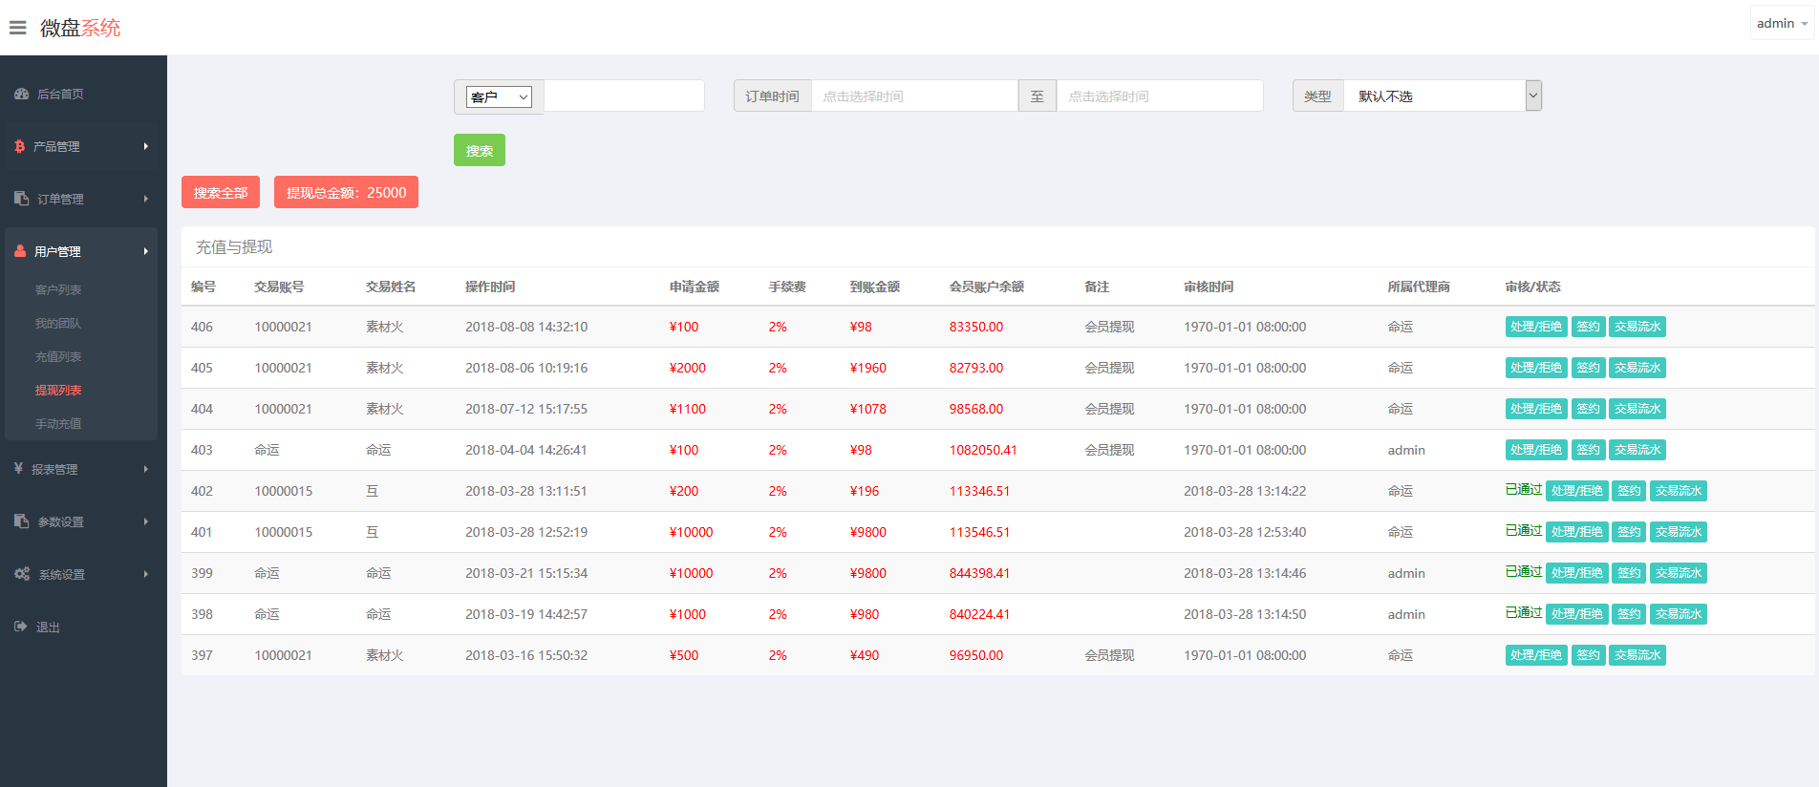Click the yen icon for 报表管理
The height and width of the screenshot is (787, 1819).
click(19, 469)
